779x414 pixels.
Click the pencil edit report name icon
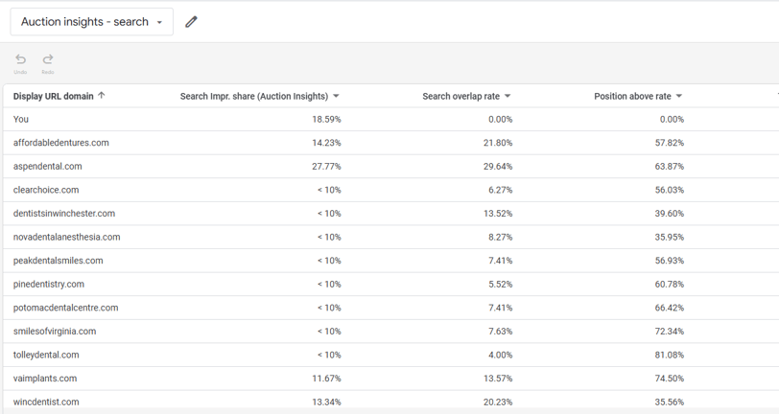pos(191,22)
